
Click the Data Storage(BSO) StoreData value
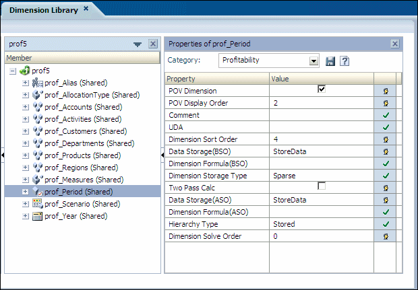[x=290, y=151]
